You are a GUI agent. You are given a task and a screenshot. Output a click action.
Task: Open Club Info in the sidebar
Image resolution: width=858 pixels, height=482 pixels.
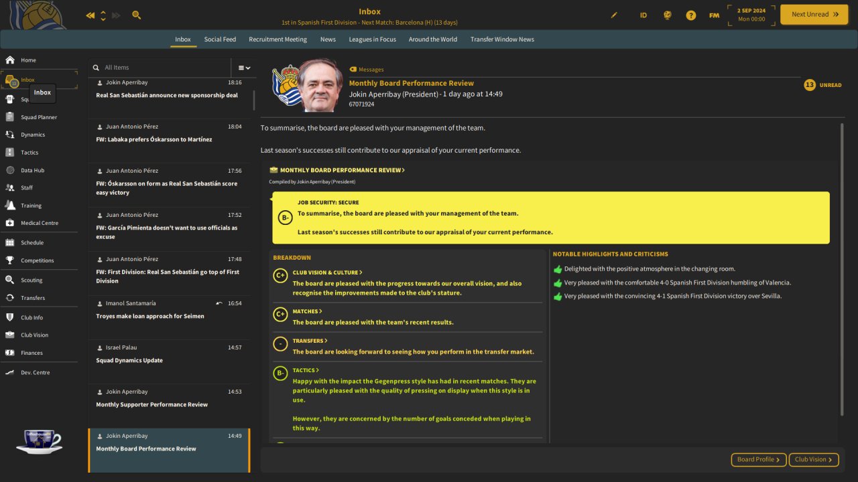[39, 317]
